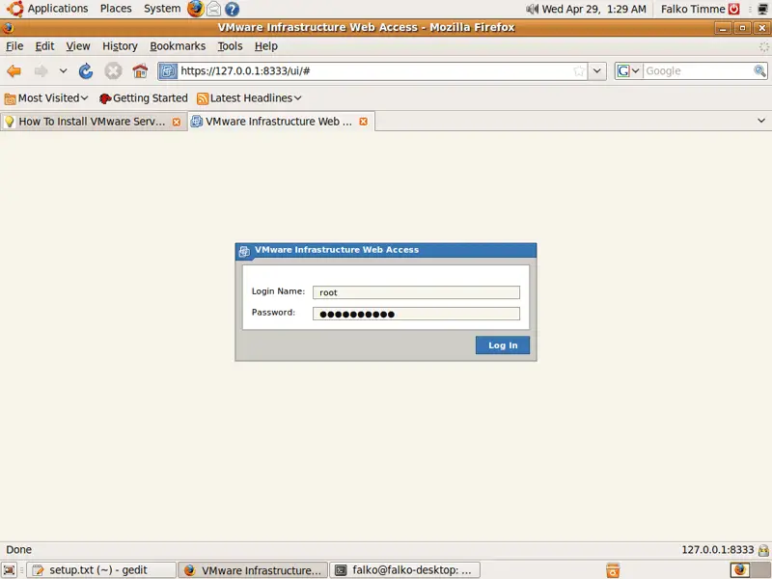Viewport: 772px width, 579px height.
Task: Open the File menu
Action: click(14, 46)
